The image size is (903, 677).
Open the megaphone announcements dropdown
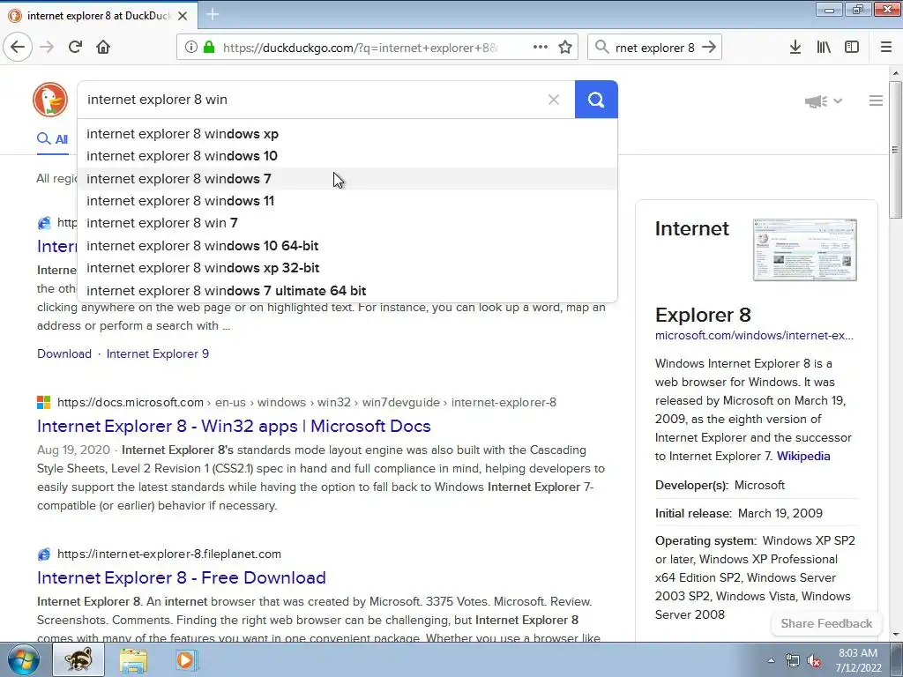824,101
